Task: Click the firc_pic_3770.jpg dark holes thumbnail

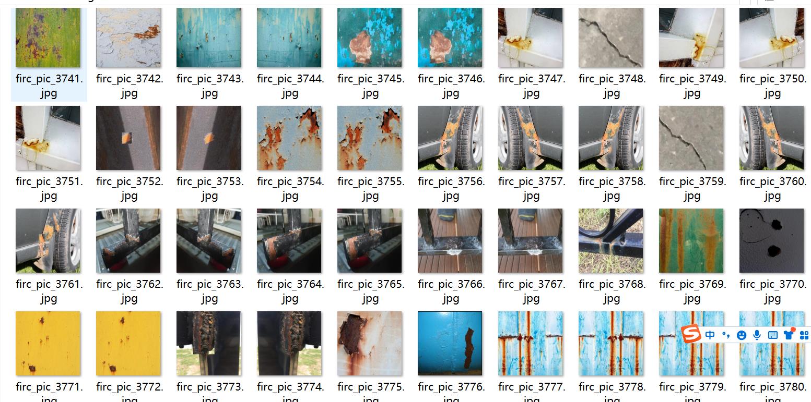Action: 772,240
